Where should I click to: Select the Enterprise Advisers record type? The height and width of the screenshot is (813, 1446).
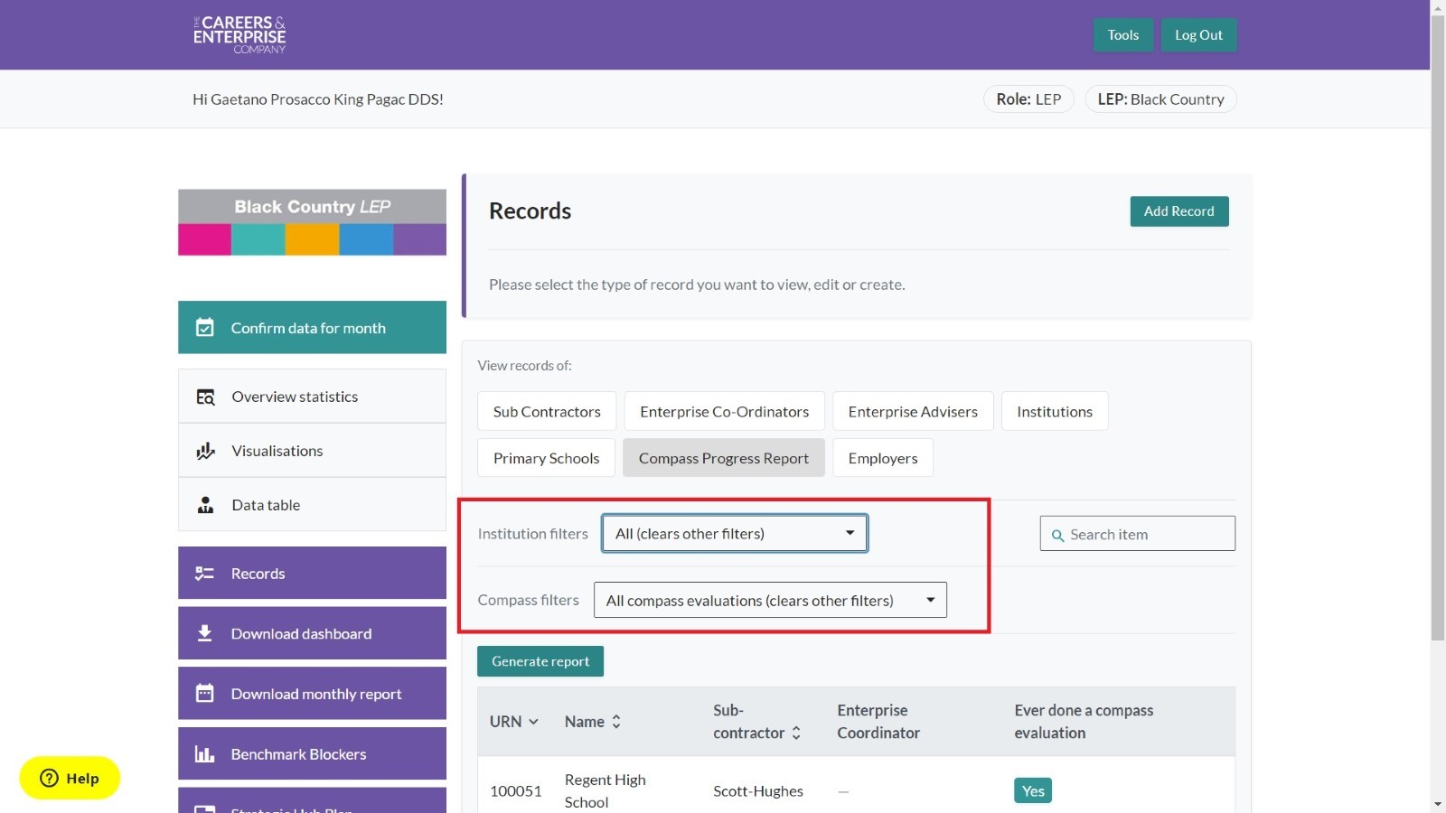(x=912, y=412)
